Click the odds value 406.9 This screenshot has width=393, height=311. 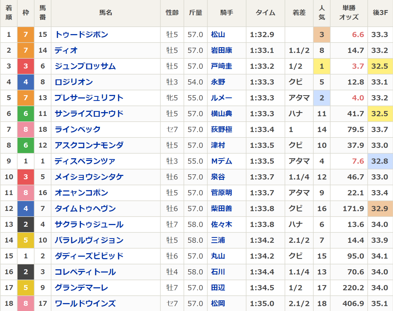[353, 304]
